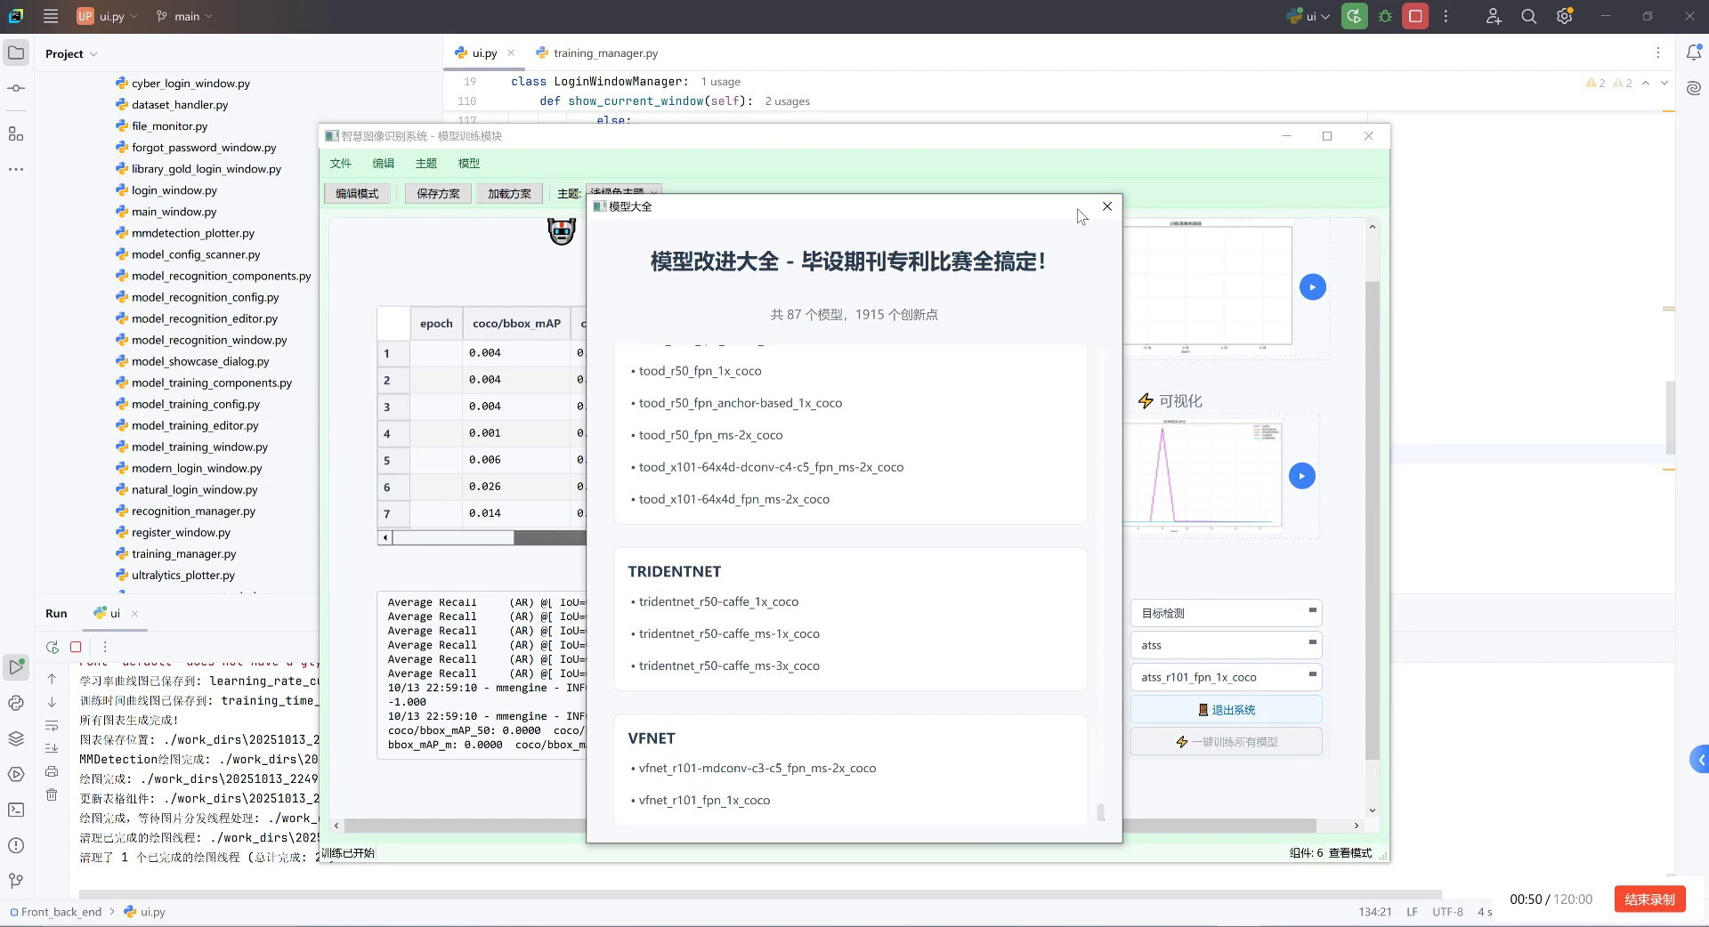Viewport: 1709px width, 927px height.
Task: Open the Services icon in the left sidebar
Action: pyautogui.click(x=16, y=774)
